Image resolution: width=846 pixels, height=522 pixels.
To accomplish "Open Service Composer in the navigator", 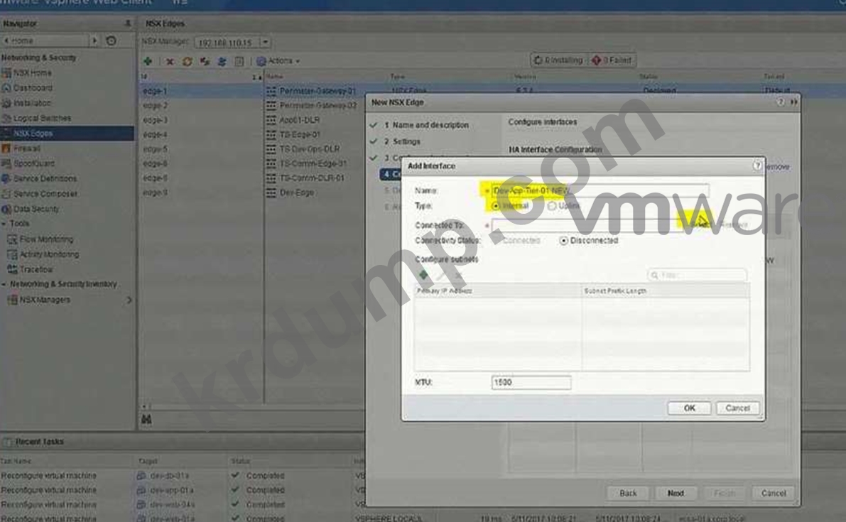I will pos(45,194).
